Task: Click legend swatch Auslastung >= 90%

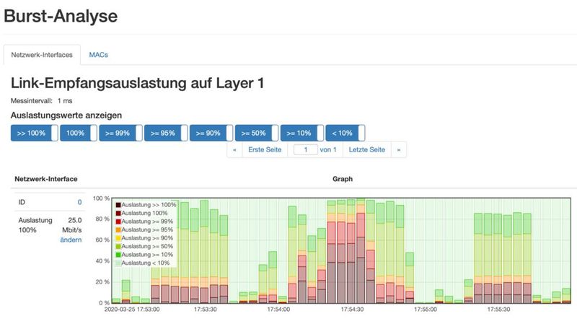Action: point(118,238)
